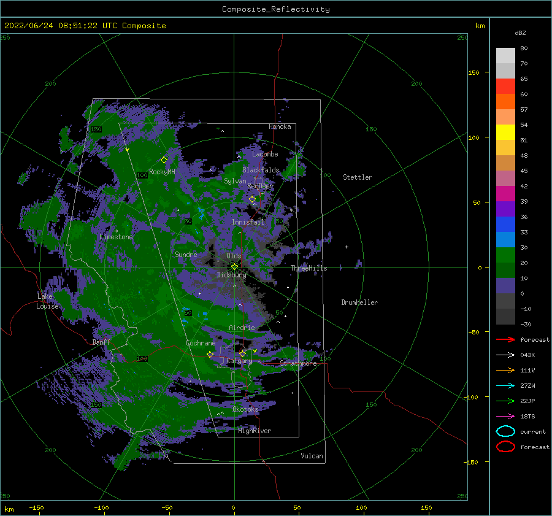This screenshot has width=552, height=516.
Task: Click the HighRiver city label
Action: click(255, 431)
